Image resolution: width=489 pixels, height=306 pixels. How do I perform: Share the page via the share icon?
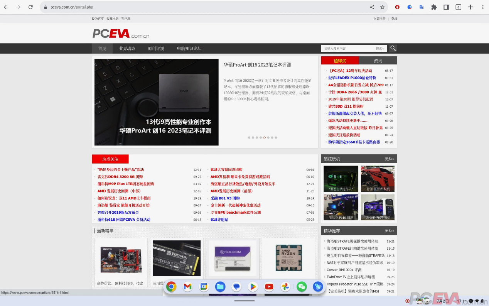[x=372, y=7]
